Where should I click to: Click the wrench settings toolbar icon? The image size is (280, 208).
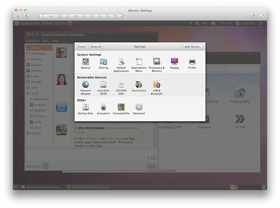pos(43,16)
